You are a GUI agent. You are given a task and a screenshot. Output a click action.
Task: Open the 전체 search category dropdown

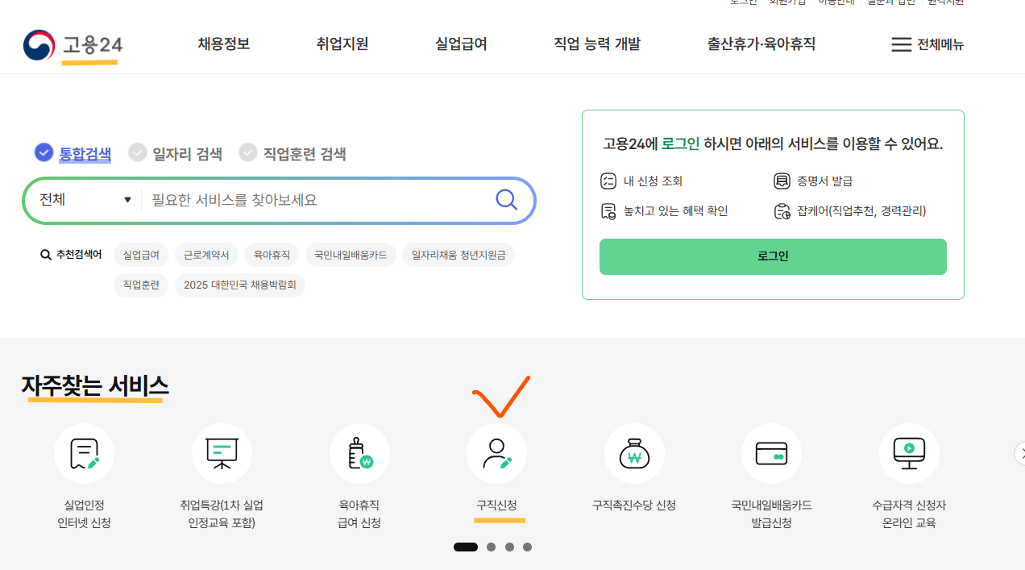click(x=83, y=200)
